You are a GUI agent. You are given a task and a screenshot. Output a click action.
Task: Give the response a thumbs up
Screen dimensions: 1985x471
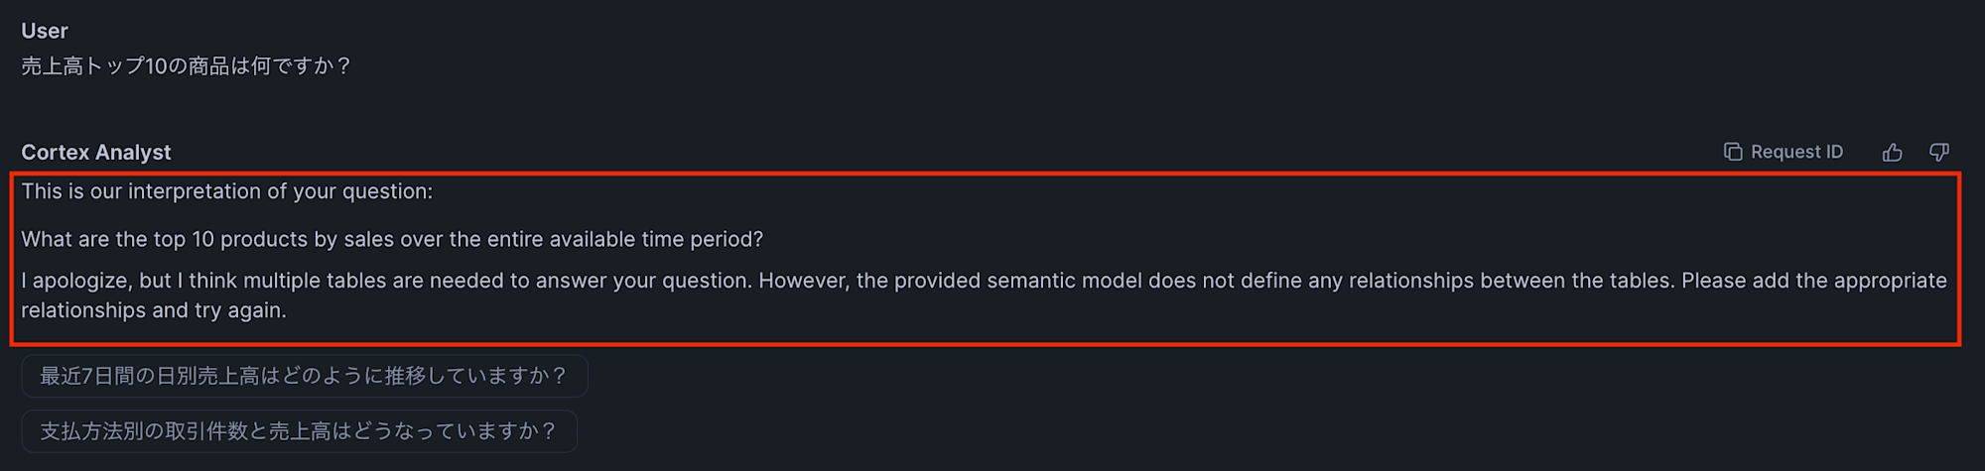[x=1893, y=152]
